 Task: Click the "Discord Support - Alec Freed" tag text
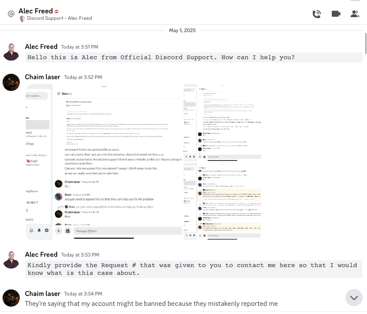[x=59, y=18]
